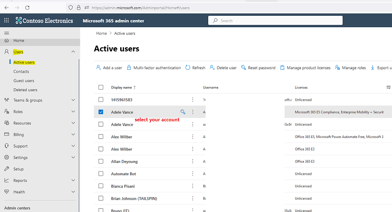
Task: Check the Brian Johnson (TAILSPIN) checkbox
Action: click(101, 198)
